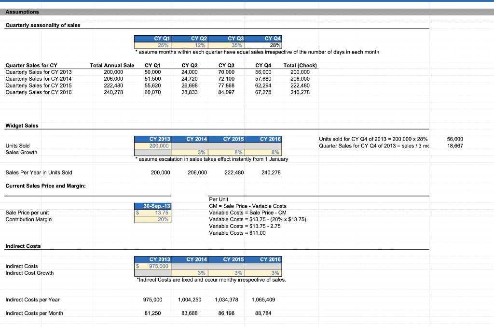Viewport: 494px width, 327px height.
Task: Select the 86,198 monthly indirect cost cell
Action: point(227,313)
